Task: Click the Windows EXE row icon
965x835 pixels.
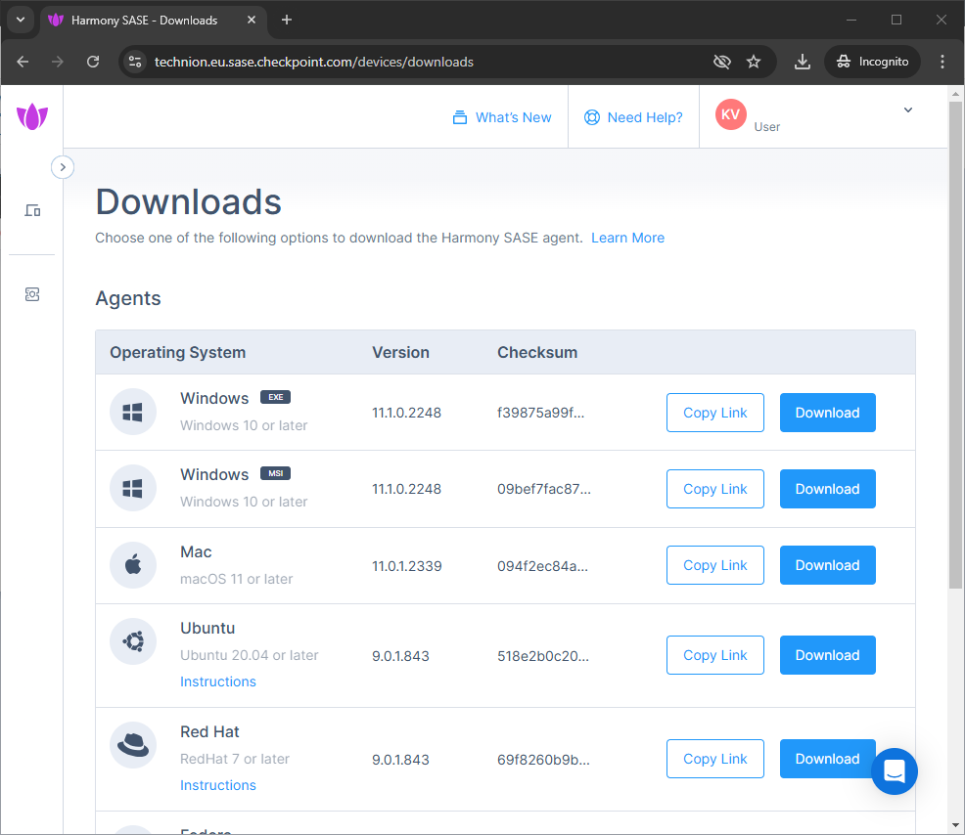Action: (133, 412)
